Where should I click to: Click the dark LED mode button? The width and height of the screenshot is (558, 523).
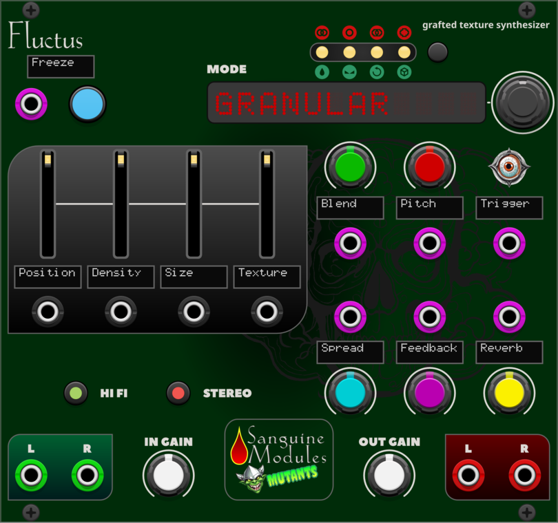pyautogui.click(x=437, y=52)
